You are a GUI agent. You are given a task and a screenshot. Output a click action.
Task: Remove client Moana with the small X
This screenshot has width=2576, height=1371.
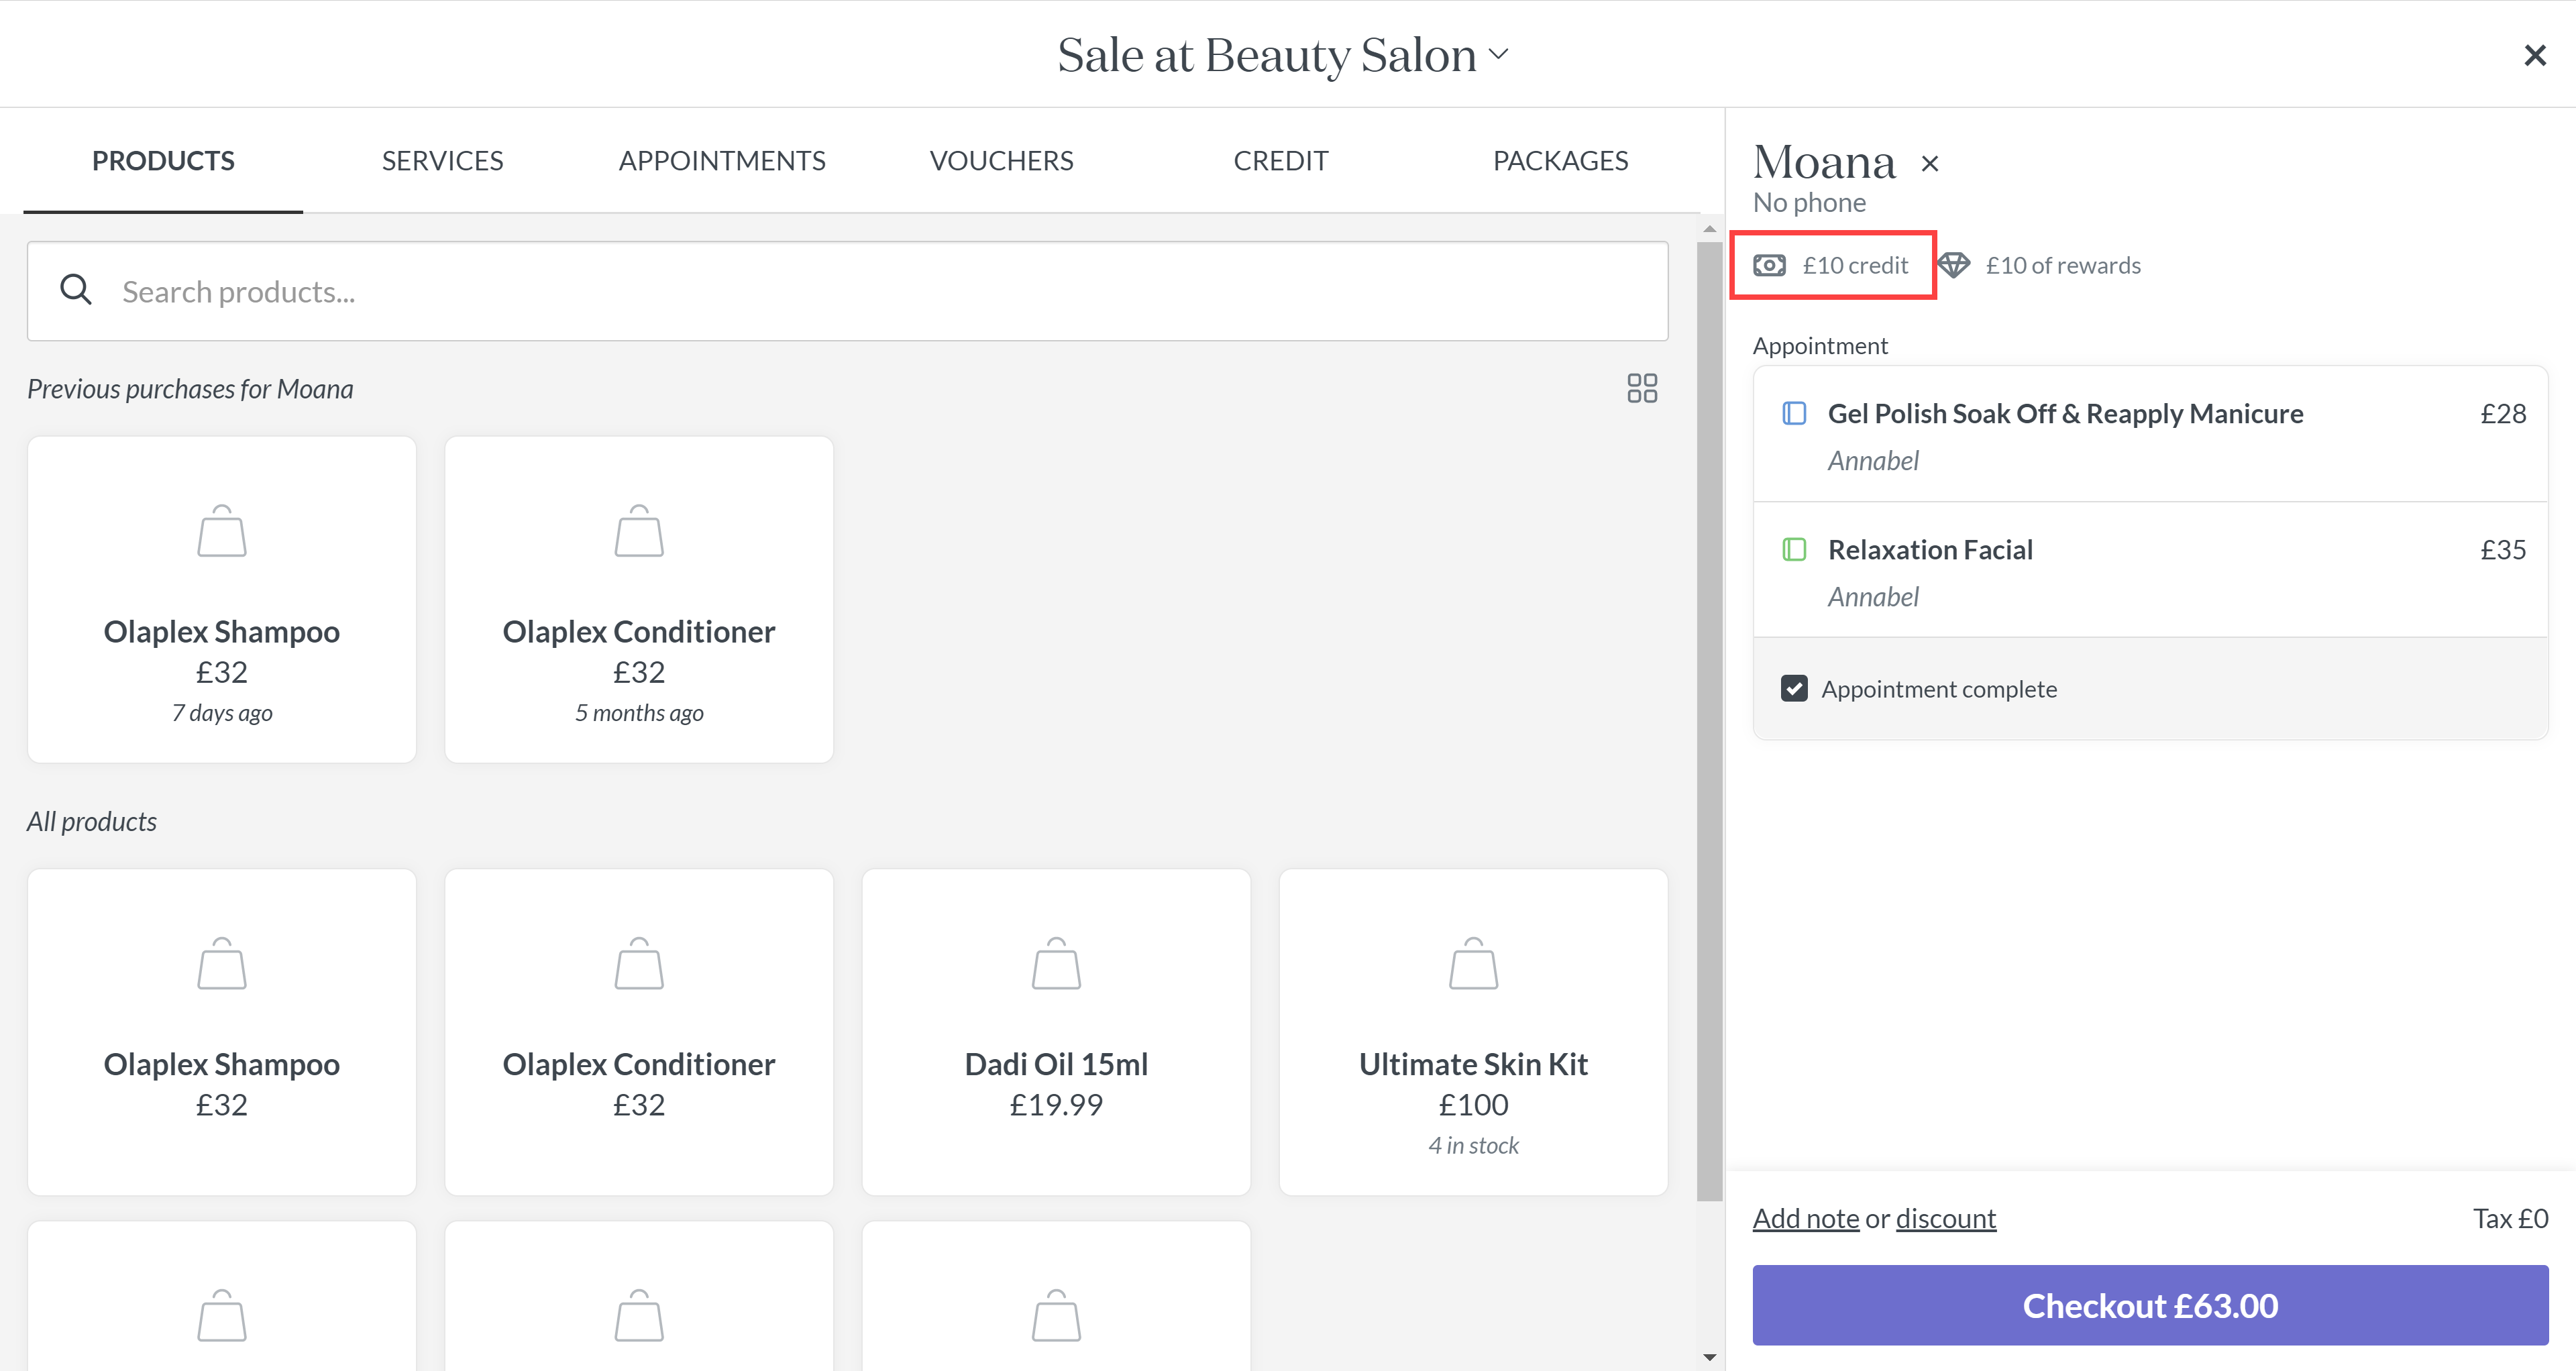pos(1930,164)
